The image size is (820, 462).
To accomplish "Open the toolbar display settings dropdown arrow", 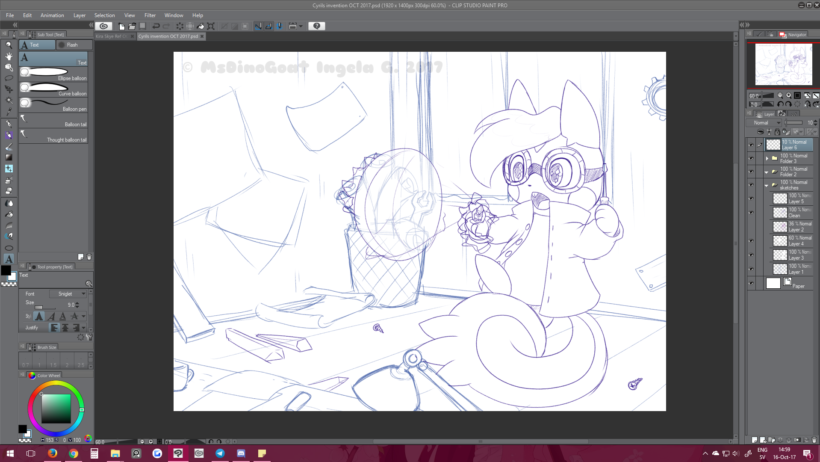I will (301, 27).
